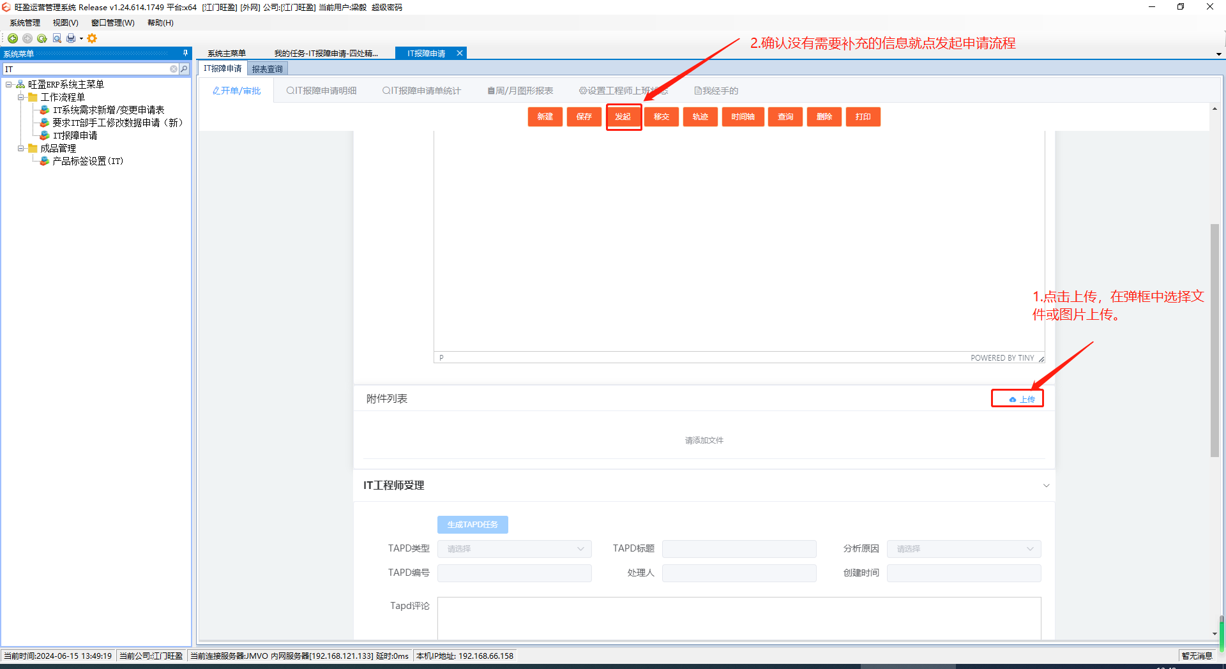Click the 轨迹 button
Screen dimensions: 1226x669
[700, 117]
